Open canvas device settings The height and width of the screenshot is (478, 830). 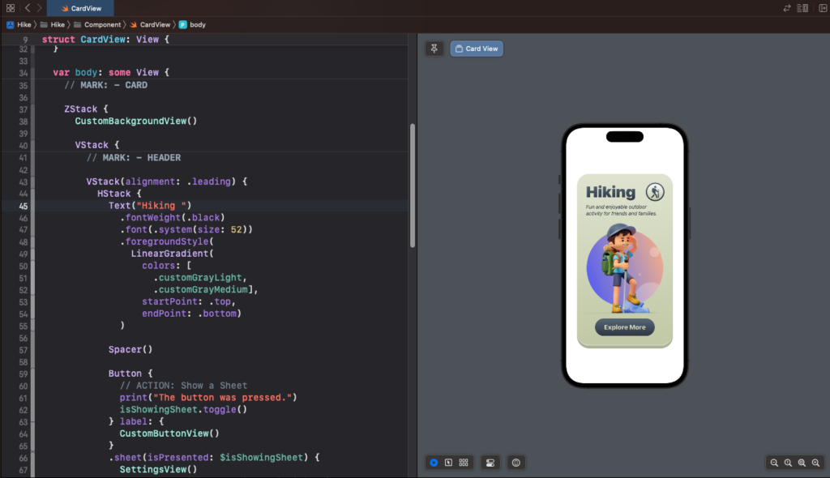coord(490,463)
